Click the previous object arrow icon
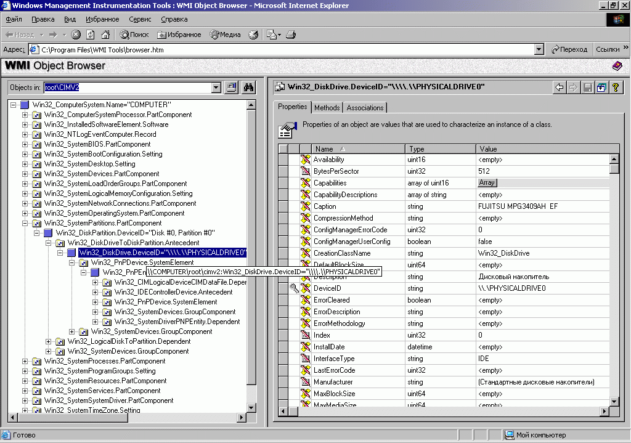The width and height of the screenshot is (631, 443). [x=560, y=87]
